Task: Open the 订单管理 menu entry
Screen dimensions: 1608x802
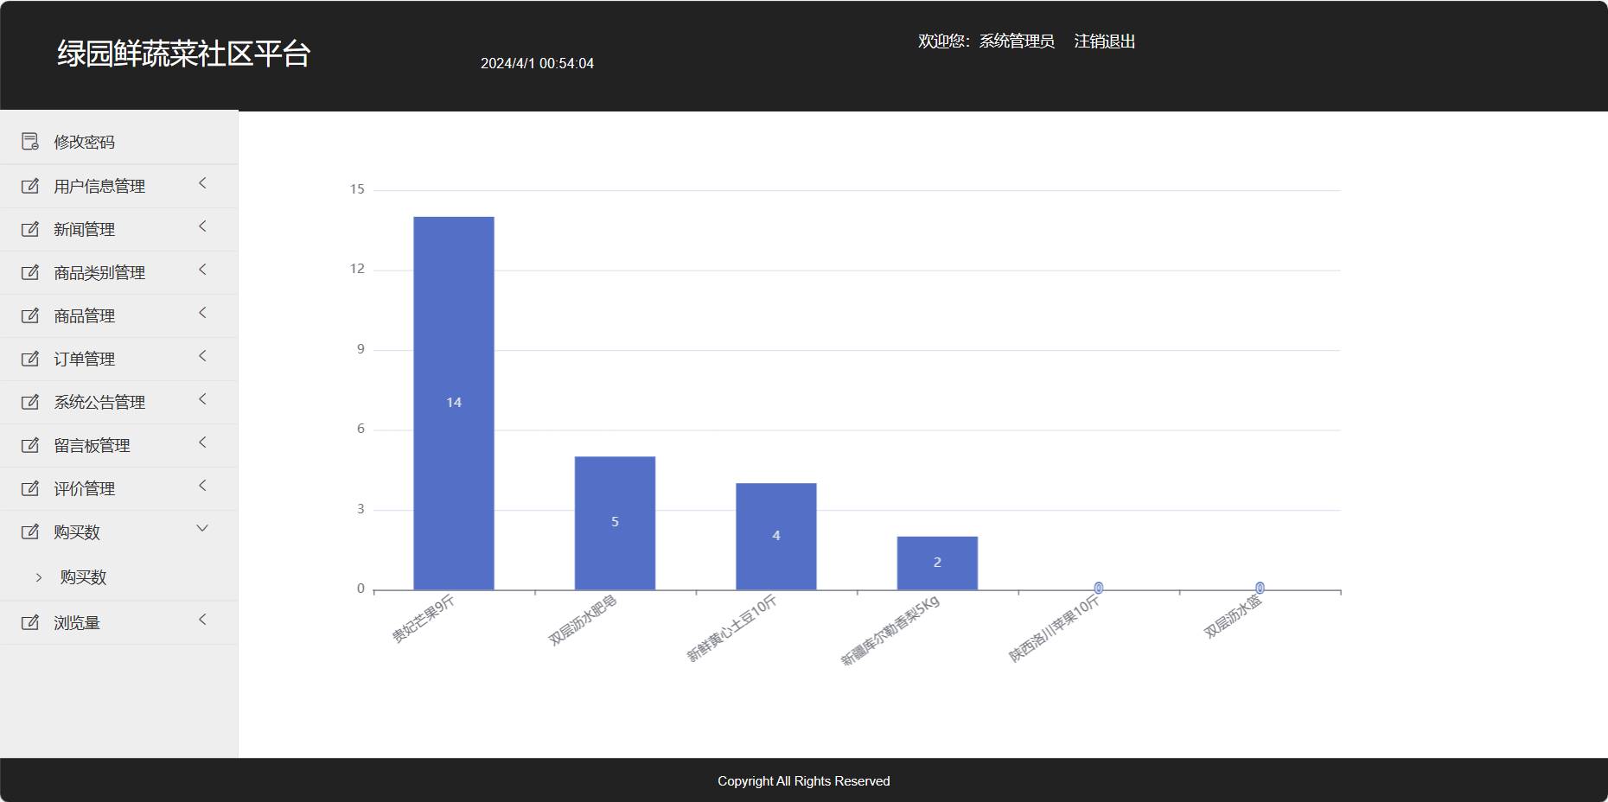Action: pos(84,359)
